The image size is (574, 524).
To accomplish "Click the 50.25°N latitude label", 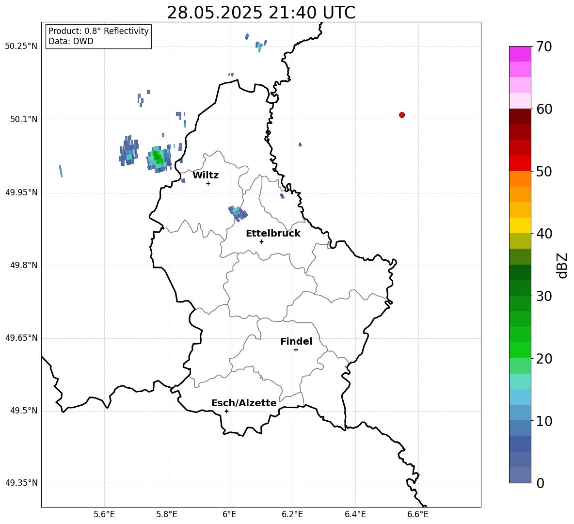I will (21, 47).
